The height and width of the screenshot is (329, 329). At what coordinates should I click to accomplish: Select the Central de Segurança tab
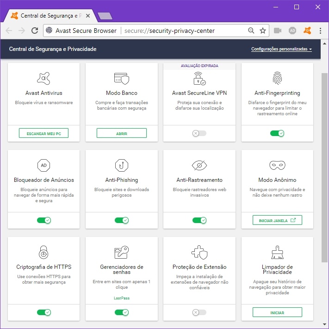pyautogui.click(x=50, y=16)
